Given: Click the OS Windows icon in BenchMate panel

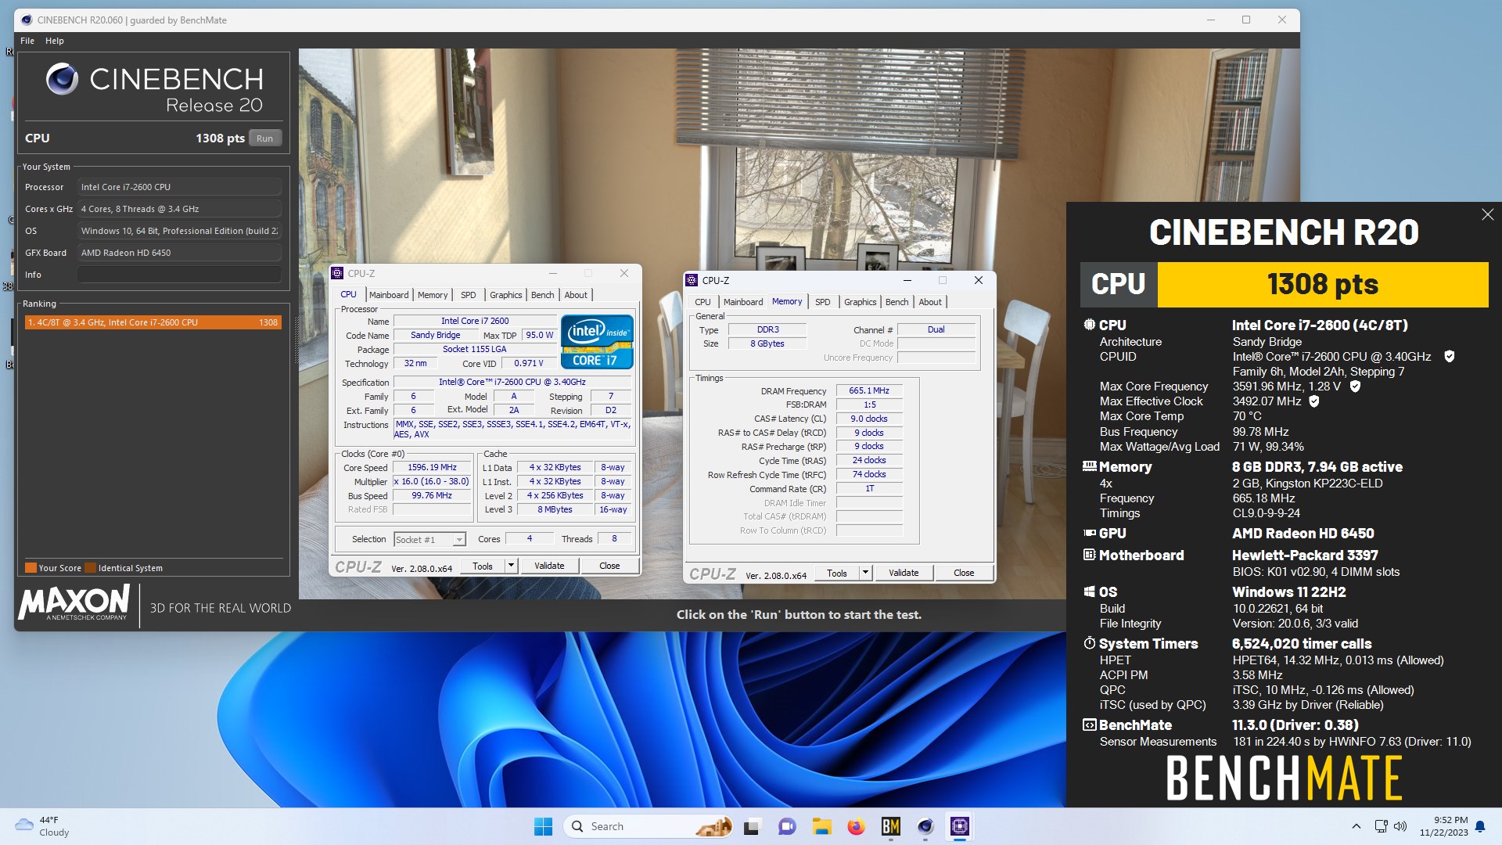Looking at the screenshot, I should [1089, 591].
